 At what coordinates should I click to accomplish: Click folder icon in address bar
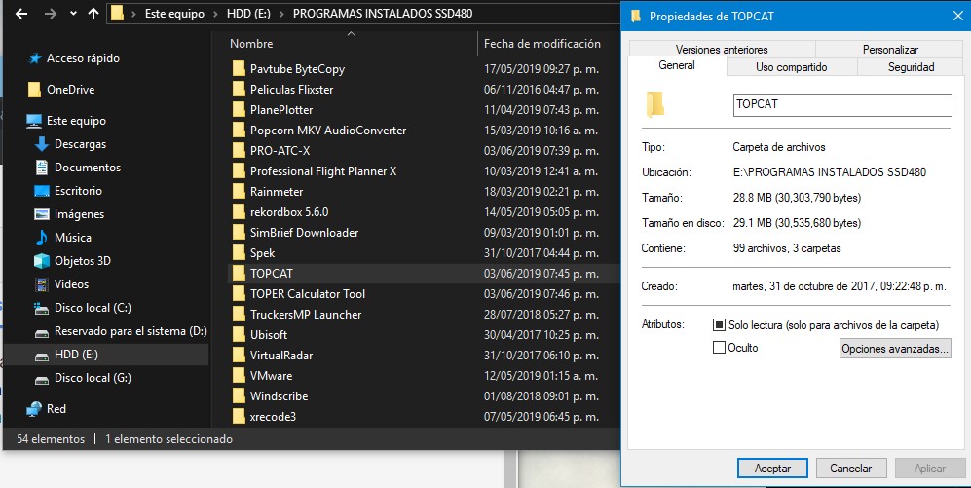(117, 14)
